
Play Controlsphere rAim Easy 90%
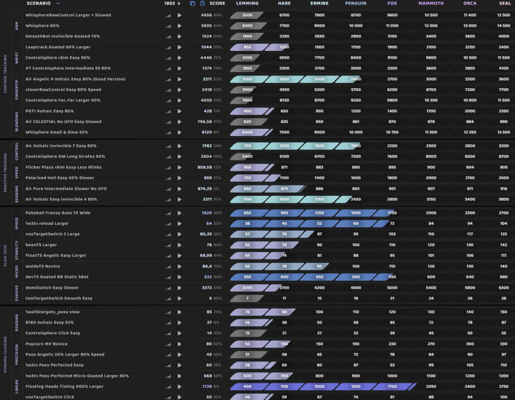coord(180,58)
